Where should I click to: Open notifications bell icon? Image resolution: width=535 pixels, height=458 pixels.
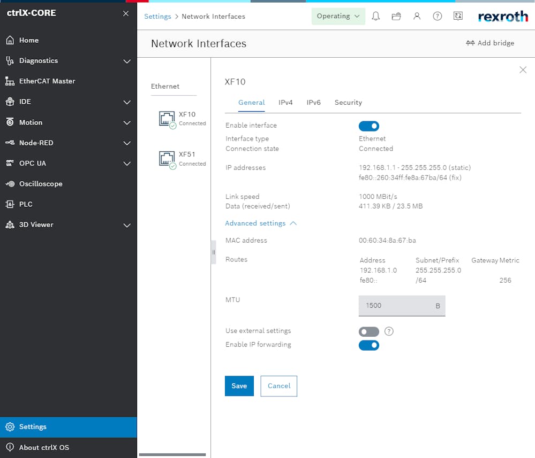375,16
